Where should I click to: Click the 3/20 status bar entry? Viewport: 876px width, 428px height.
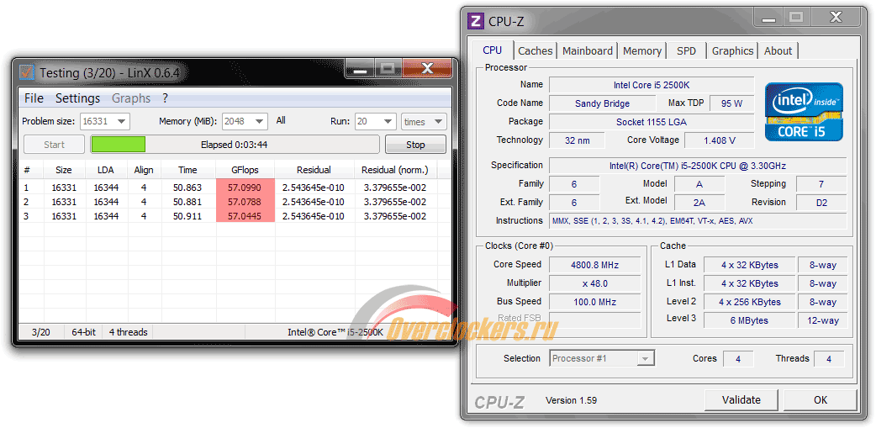click(x=41, y=332)
